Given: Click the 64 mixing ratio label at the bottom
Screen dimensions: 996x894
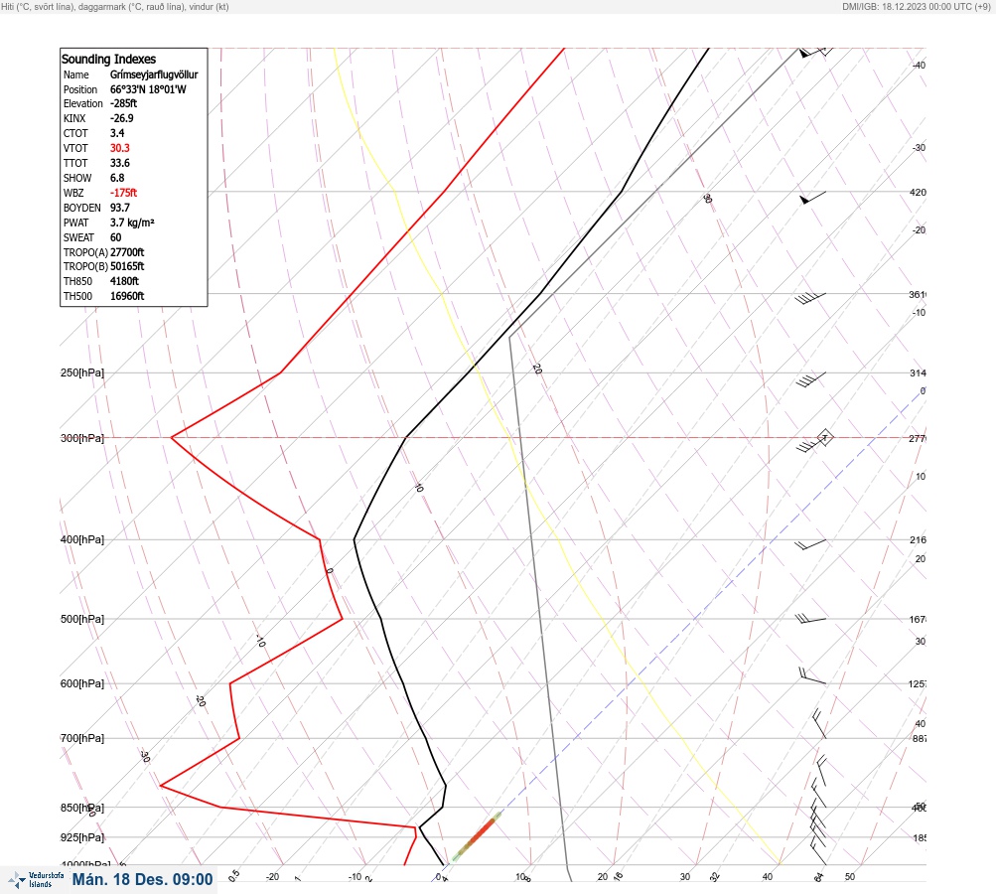Looking at the screenshot, I should point(819,877).
